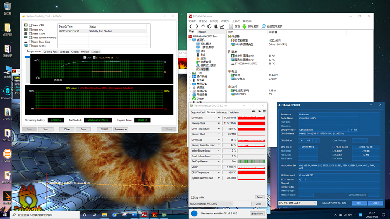Enable the Stress CPU checkbox
The height and width of the screenshot is (219, 390).
tap(30, 25)
